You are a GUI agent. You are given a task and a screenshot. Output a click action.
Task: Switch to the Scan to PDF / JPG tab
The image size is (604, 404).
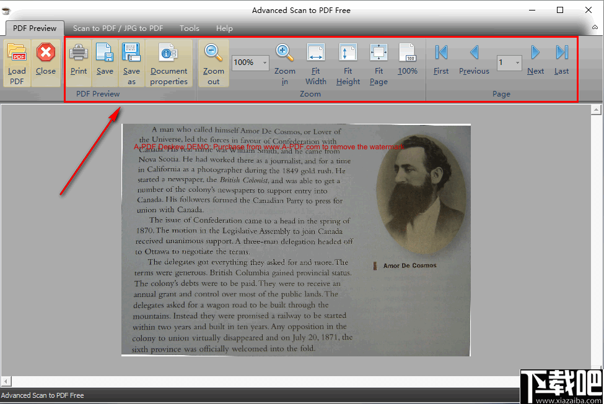coord(117,28)
